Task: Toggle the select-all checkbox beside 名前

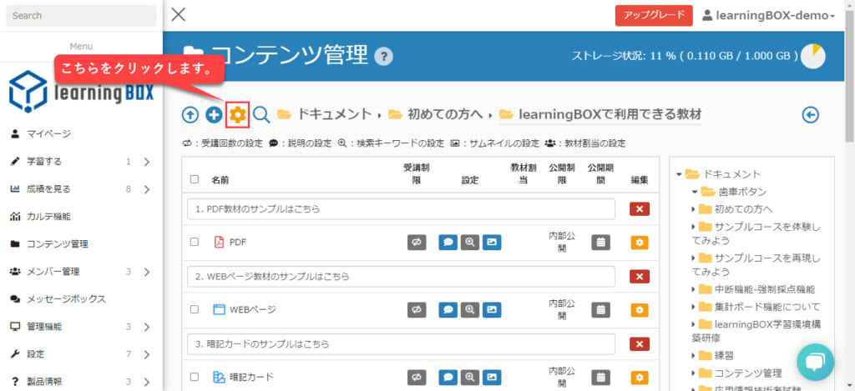Action: point(195,178)
